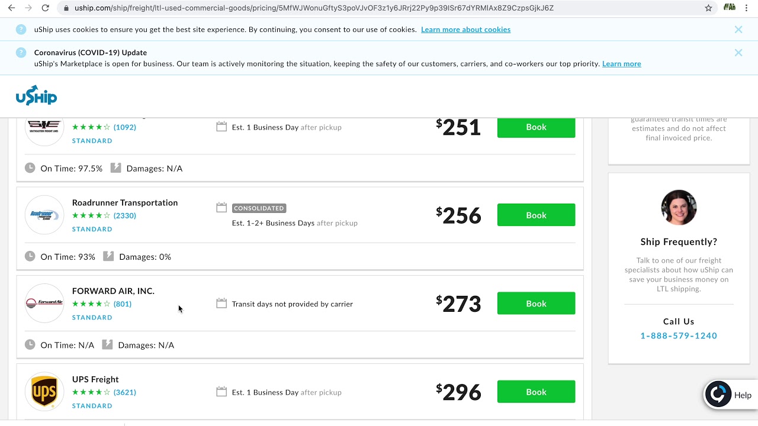This screenshot has height=426, width=758.
Task: Reload the page in browser
Action: pyautogui.click(x=46, y=8)
